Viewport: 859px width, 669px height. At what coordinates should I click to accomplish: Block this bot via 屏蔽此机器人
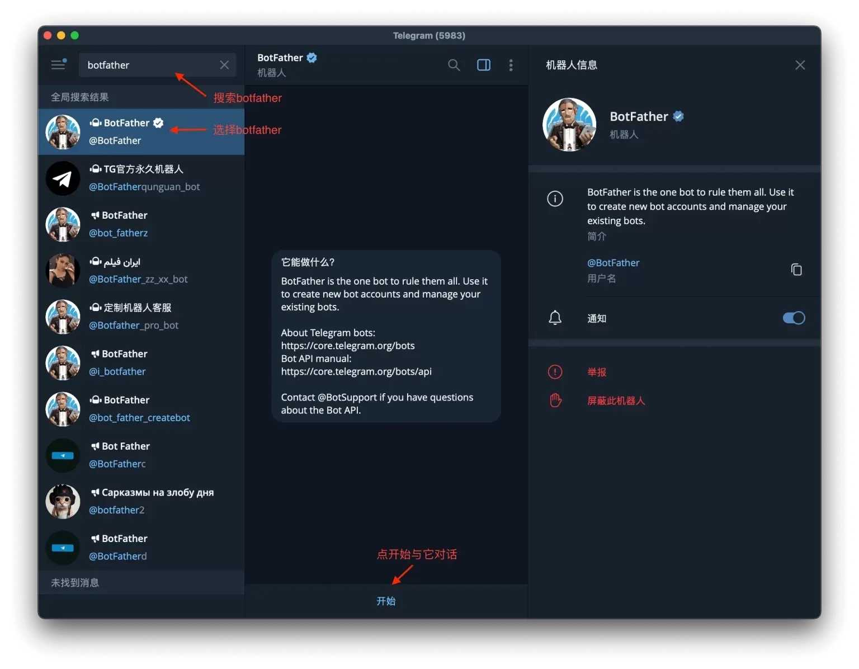coord(616,401)
